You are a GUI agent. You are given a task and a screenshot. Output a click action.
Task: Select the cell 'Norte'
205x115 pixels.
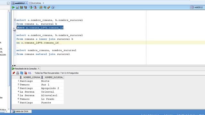coord(45,81)
